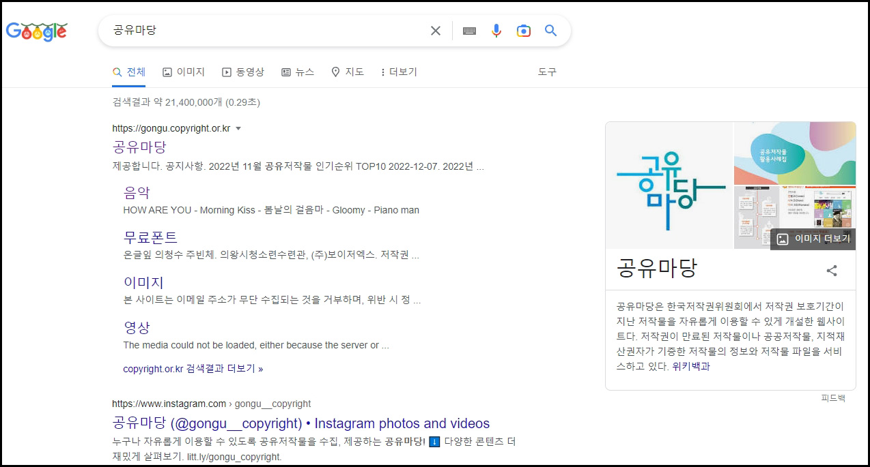The width and height of the screenshot is (870, 467).
Task: Open the Instagram 공유마당 result title
Action: tap(301, 423)
